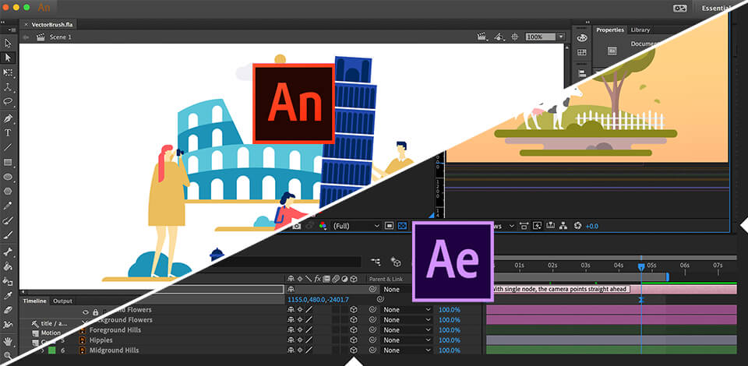
Task: Select the Eraser tool
Action: pos(8,310)
